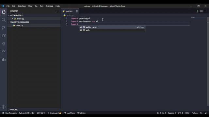Select the main.py editor tab
Viewport: 209px width, 117px height.
(x=69, y=11)
